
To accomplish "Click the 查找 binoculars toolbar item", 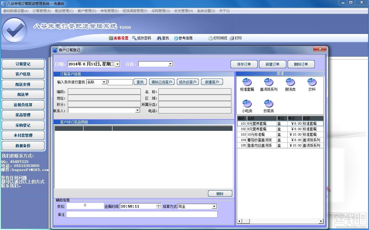I will pos(163,38).
